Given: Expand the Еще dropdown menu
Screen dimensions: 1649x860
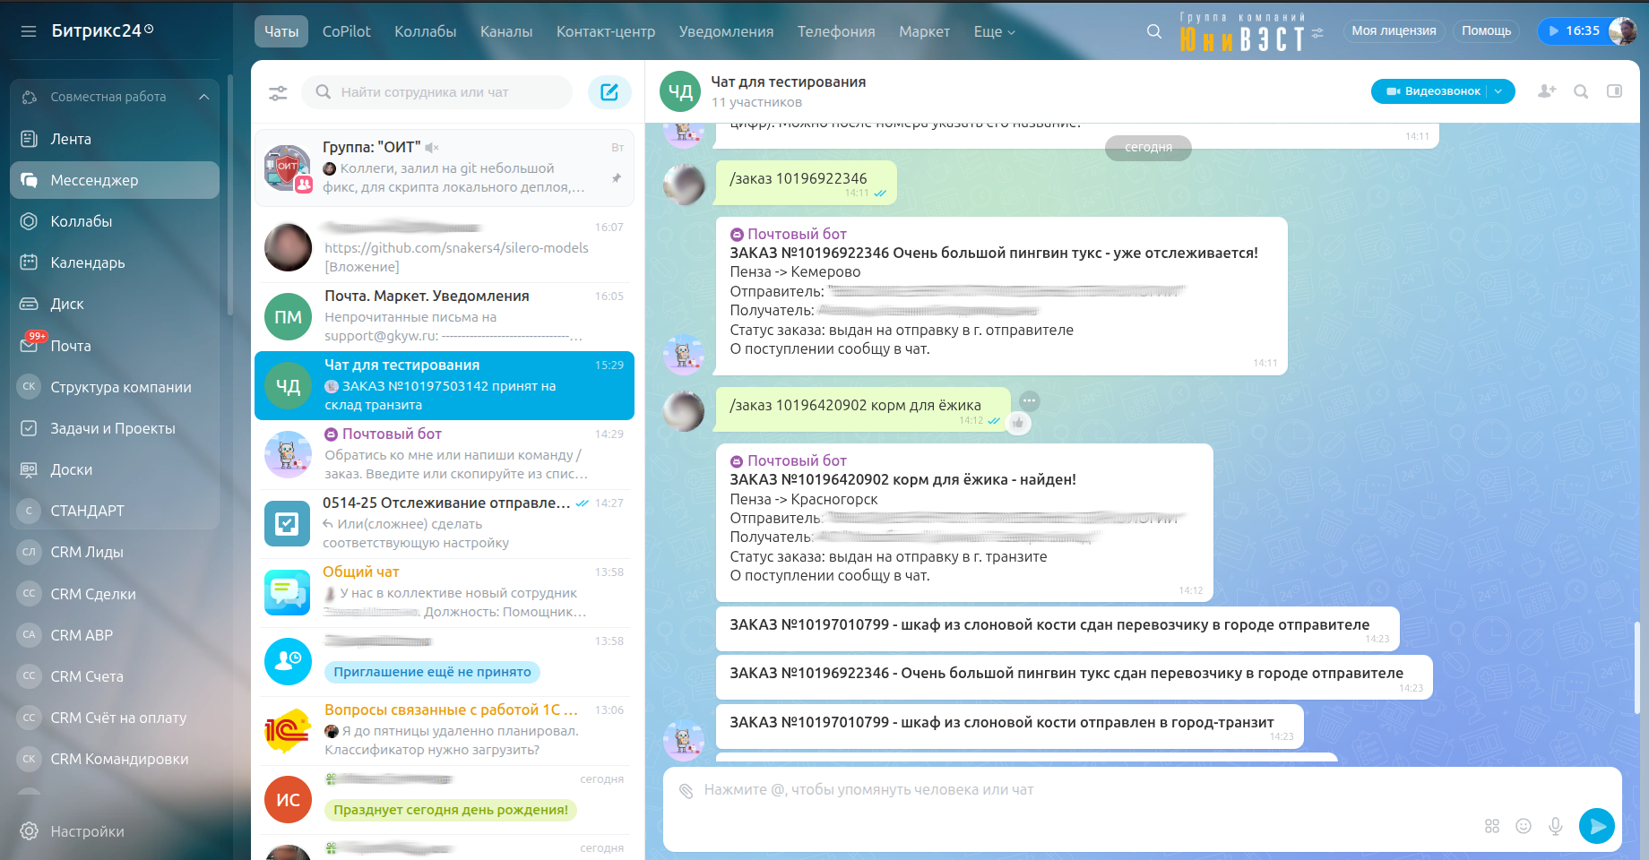Looking at the screenshot, I should click(995, 31).
